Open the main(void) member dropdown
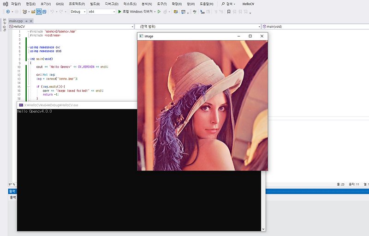 [315, 27]
